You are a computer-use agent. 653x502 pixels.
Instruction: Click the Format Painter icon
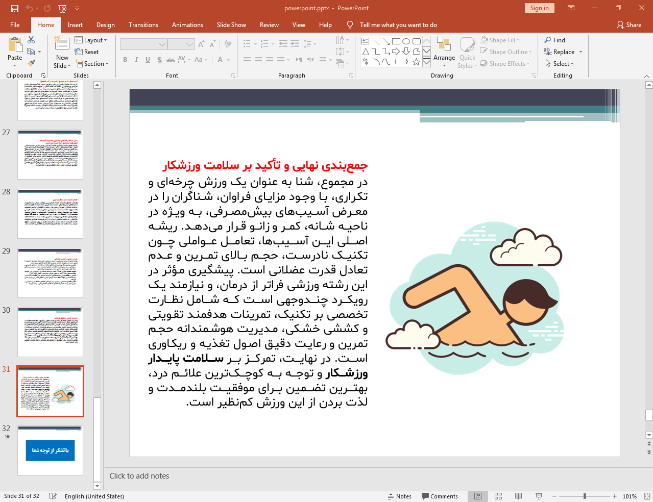click(x=31, y=62)
